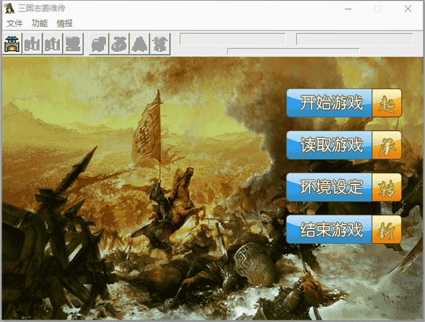Click the right empty status field in toolbar
425x322 pixels.
coord(355,39)
